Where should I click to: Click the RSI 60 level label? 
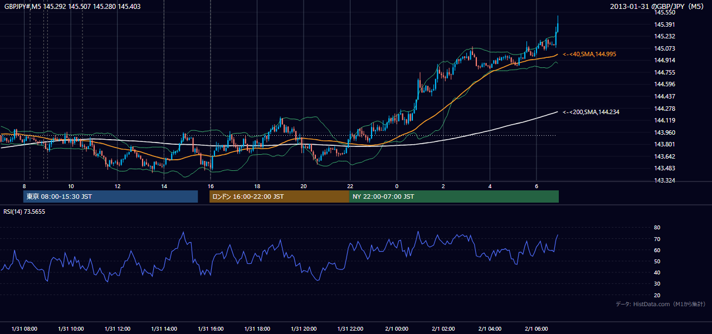[657, 250]
